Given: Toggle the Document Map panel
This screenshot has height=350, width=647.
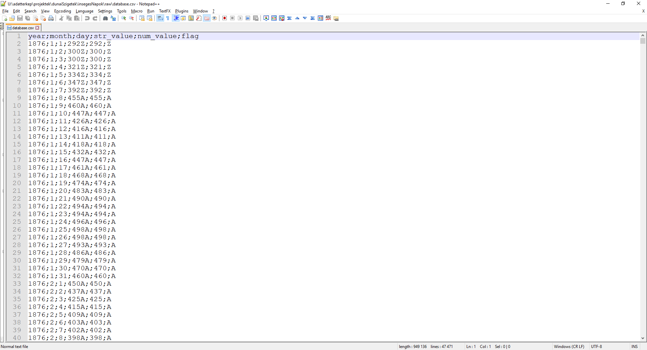Looking at the screenshot, I should click(x=191, y=18).
